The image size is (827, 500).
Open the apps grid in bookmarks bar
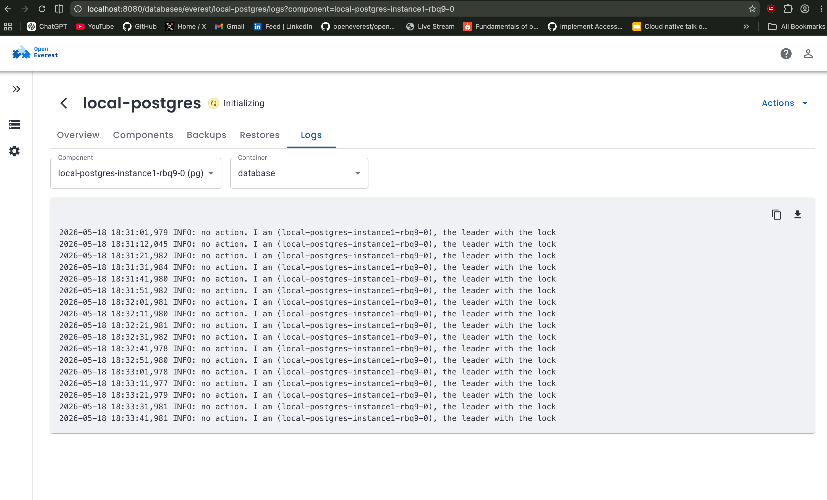[x=8, y=27]
